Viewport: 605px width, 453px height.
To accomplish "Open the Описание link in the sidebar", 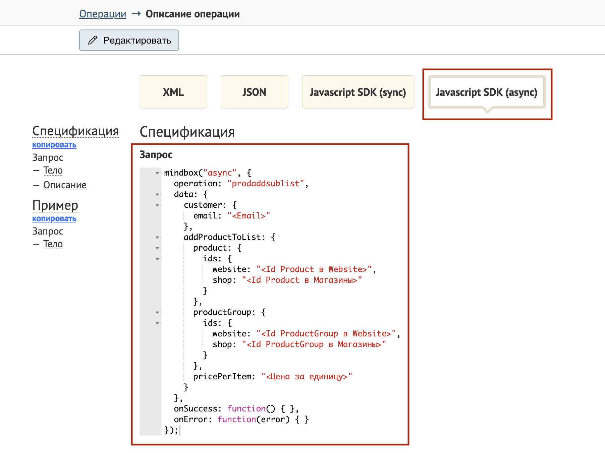I will [x=65, y=185].
